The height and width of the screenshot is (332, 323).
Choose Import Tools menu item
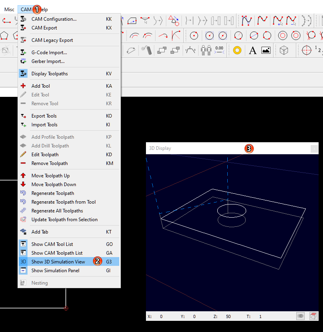(x=69, y=125)
